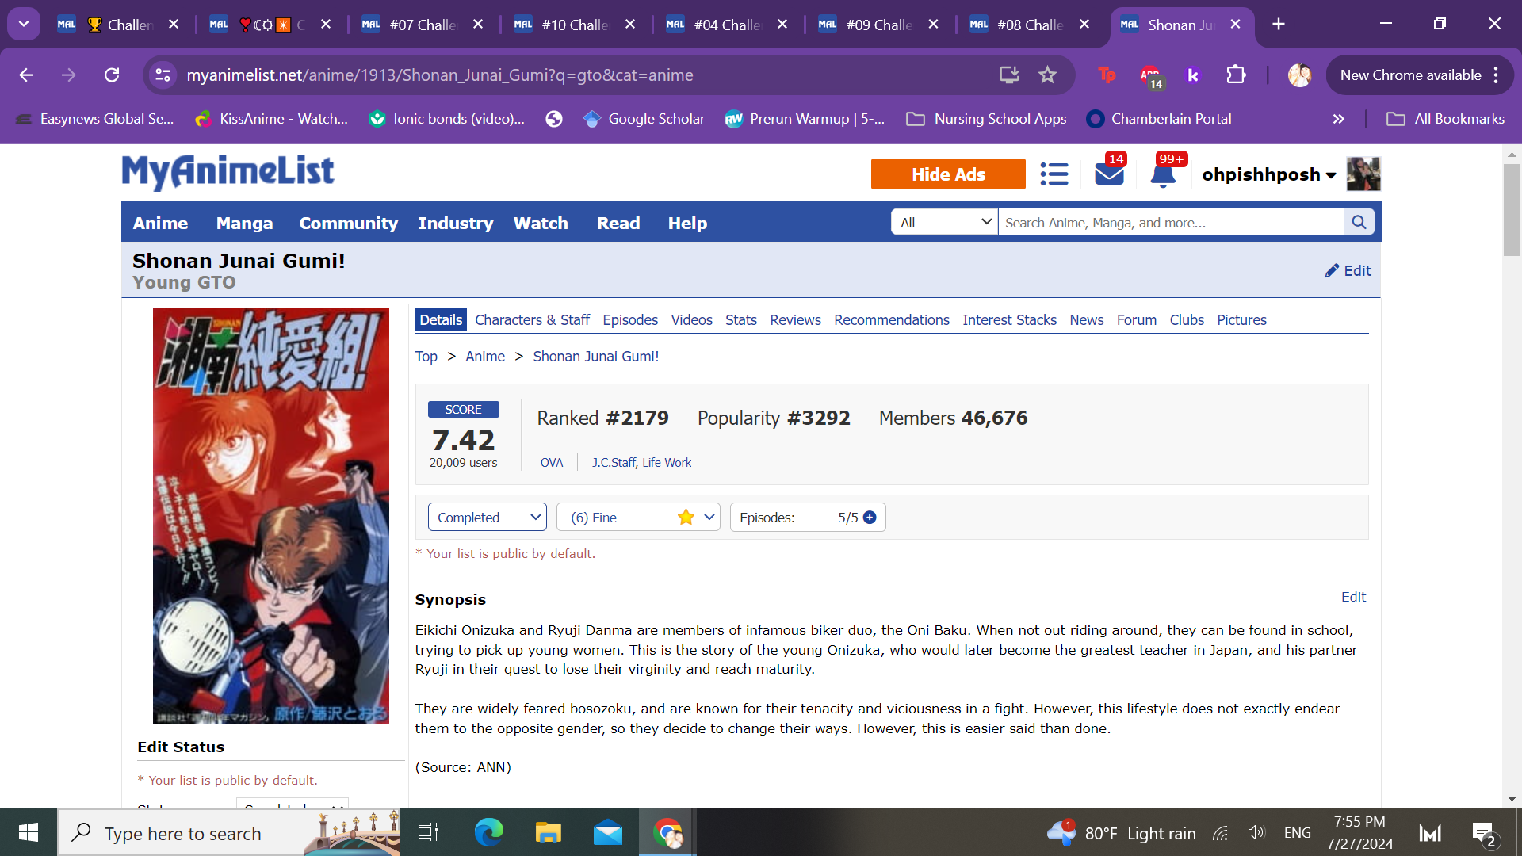The image size is (1522, 856).
Task: Click the Search Anime, Manga input field
Action: [1169, 223]
